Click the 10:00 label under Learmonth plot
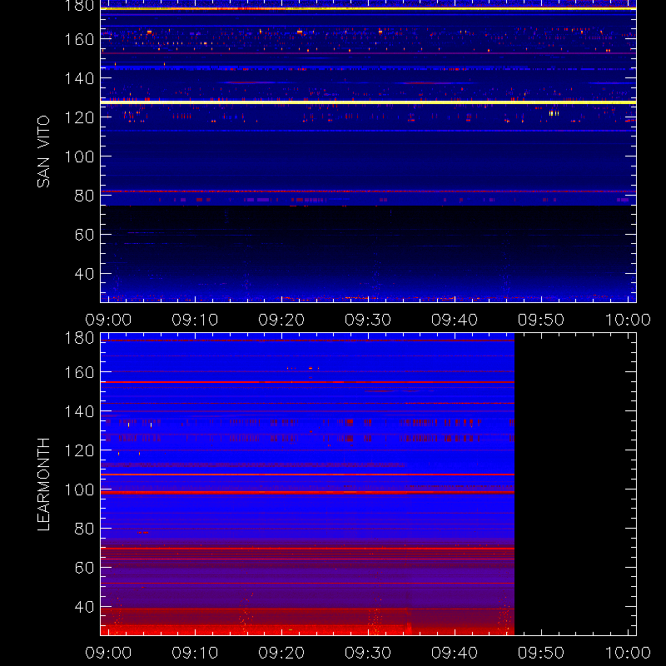The height and width of the screenshot is (666, 666). 628,653
